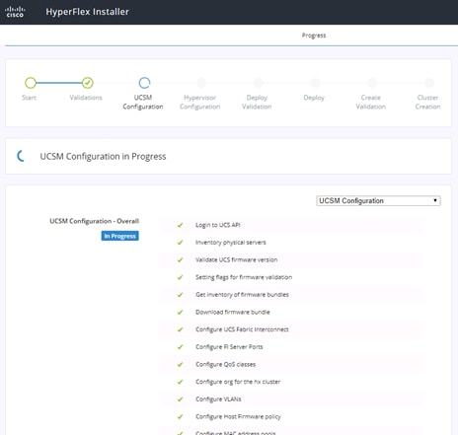
Task: Click the UCSM Configuration step spinner circle
Action: pos(144,83)
